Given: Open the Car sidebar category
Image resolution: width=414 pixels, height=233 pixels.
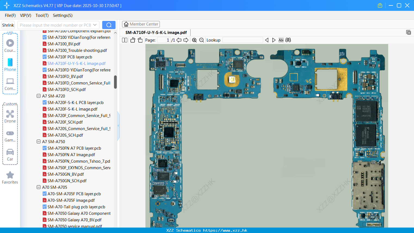Looking at the screenshot, I should click(10, 155).
